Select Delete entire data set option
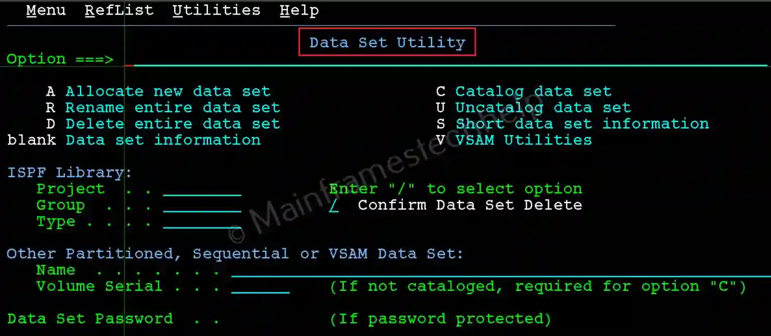The width and height of the screenshot is (771, 336). pyautogui.click(x=172, y=124)
